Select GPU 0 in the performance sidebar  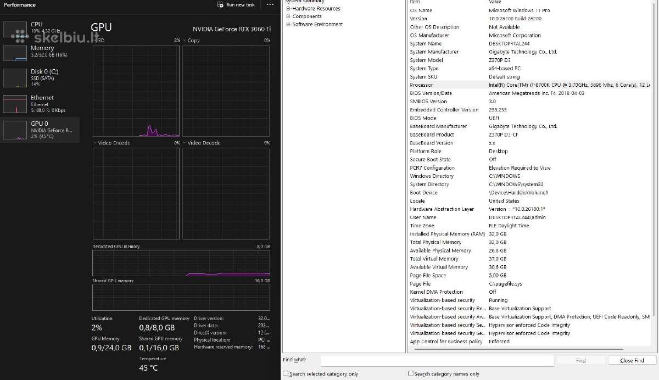tap(40, 129)
